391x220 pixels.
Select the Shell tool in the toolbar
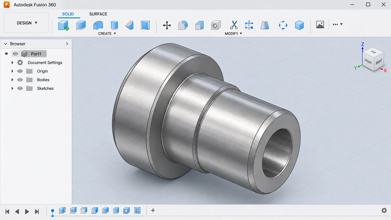click(216, 25)
